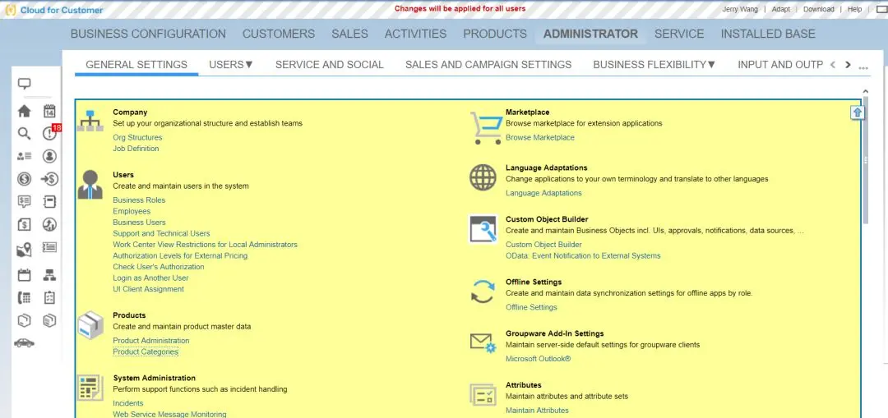The image size is (888, 418).
Task: Click the blue up-arrow icon at top right
Action: [858, 113]
